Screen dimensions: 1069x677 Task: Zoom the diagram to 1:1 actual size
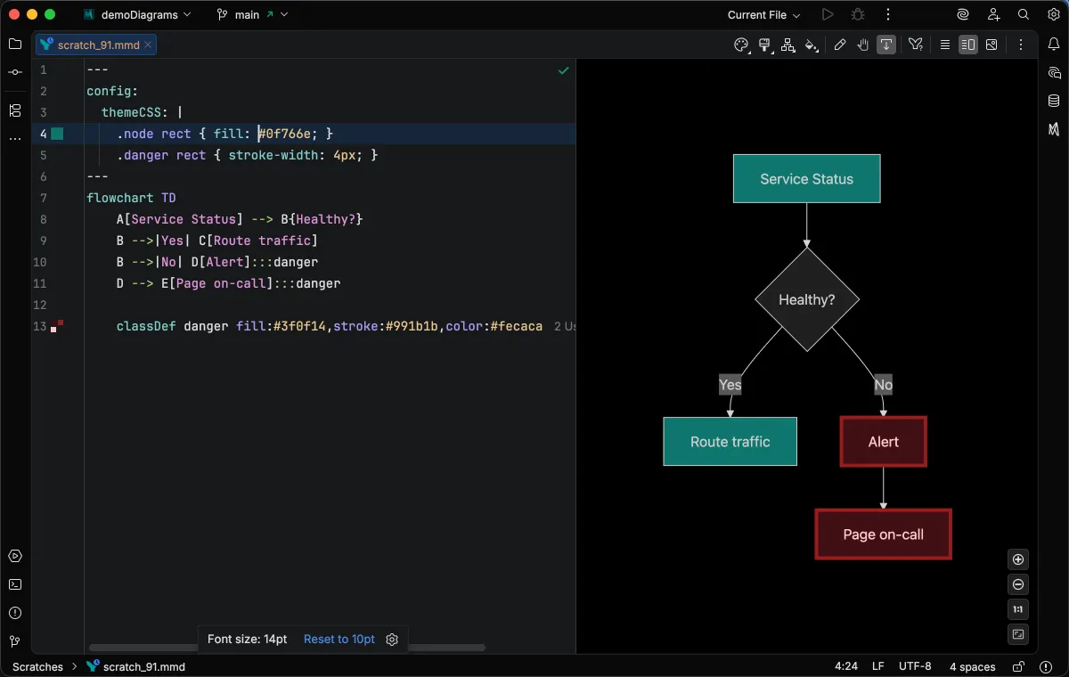[x=1017, y=609]
